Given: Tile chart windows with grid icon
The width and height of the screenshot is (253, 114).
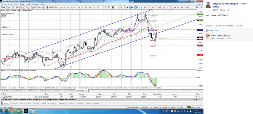Looking at the screenshot, I should (x=113, y=7).
